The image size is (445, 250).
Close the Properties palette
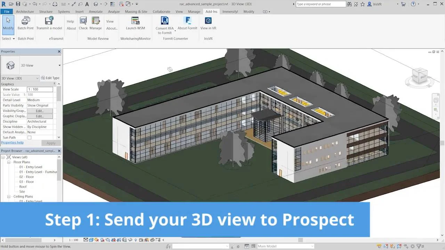tap(59, 51)
